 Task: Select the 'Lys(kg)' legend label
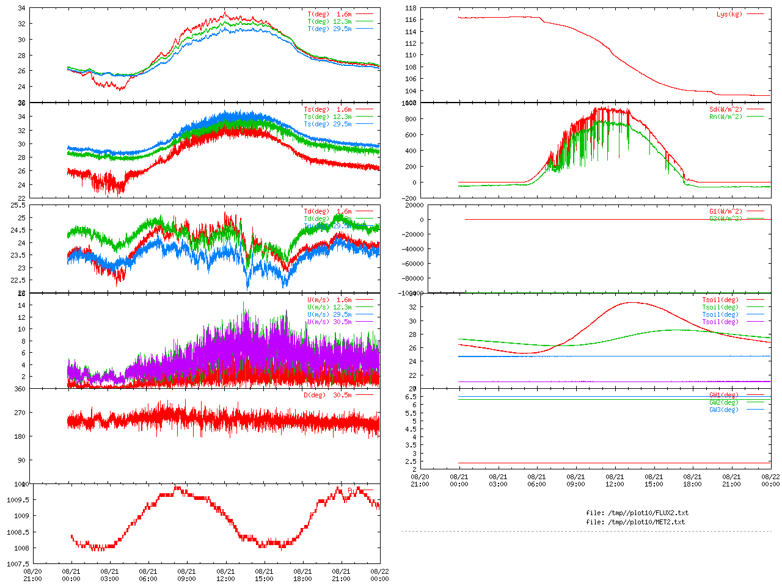click(729, 14)
